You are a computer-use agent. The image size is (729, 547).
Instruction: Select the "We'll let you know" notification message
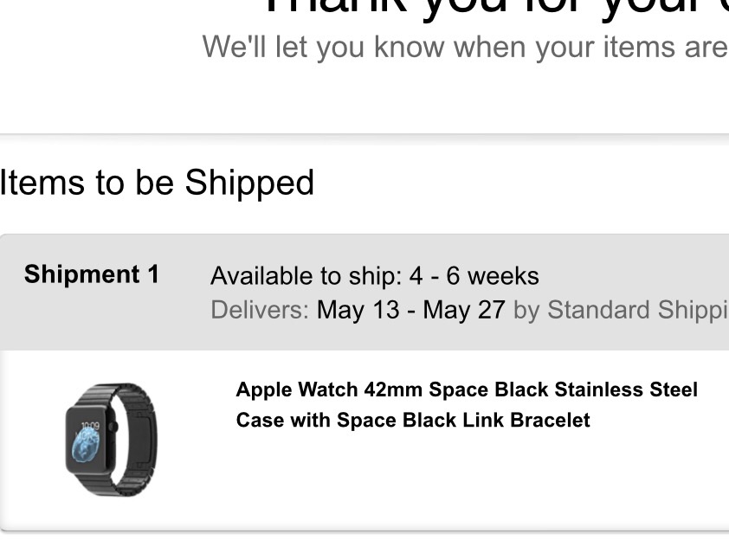click(466, 48)
